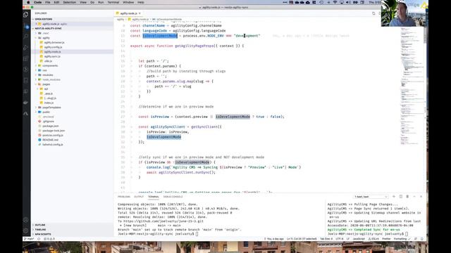Open the Apple menu
The width and height of the screenshot is (451, 253).
(x=28, y=2)
